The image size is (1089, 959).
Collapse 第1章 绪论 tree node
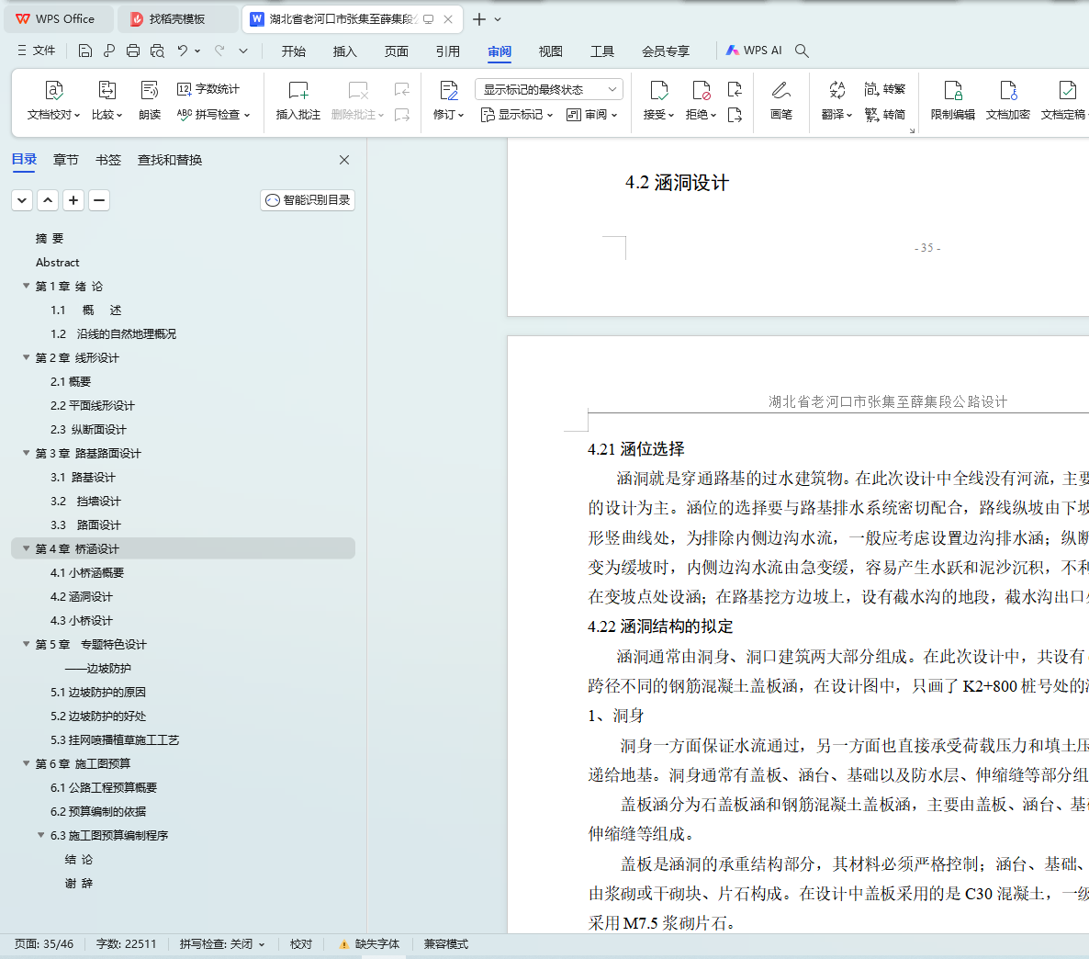(x=27, y=286)
